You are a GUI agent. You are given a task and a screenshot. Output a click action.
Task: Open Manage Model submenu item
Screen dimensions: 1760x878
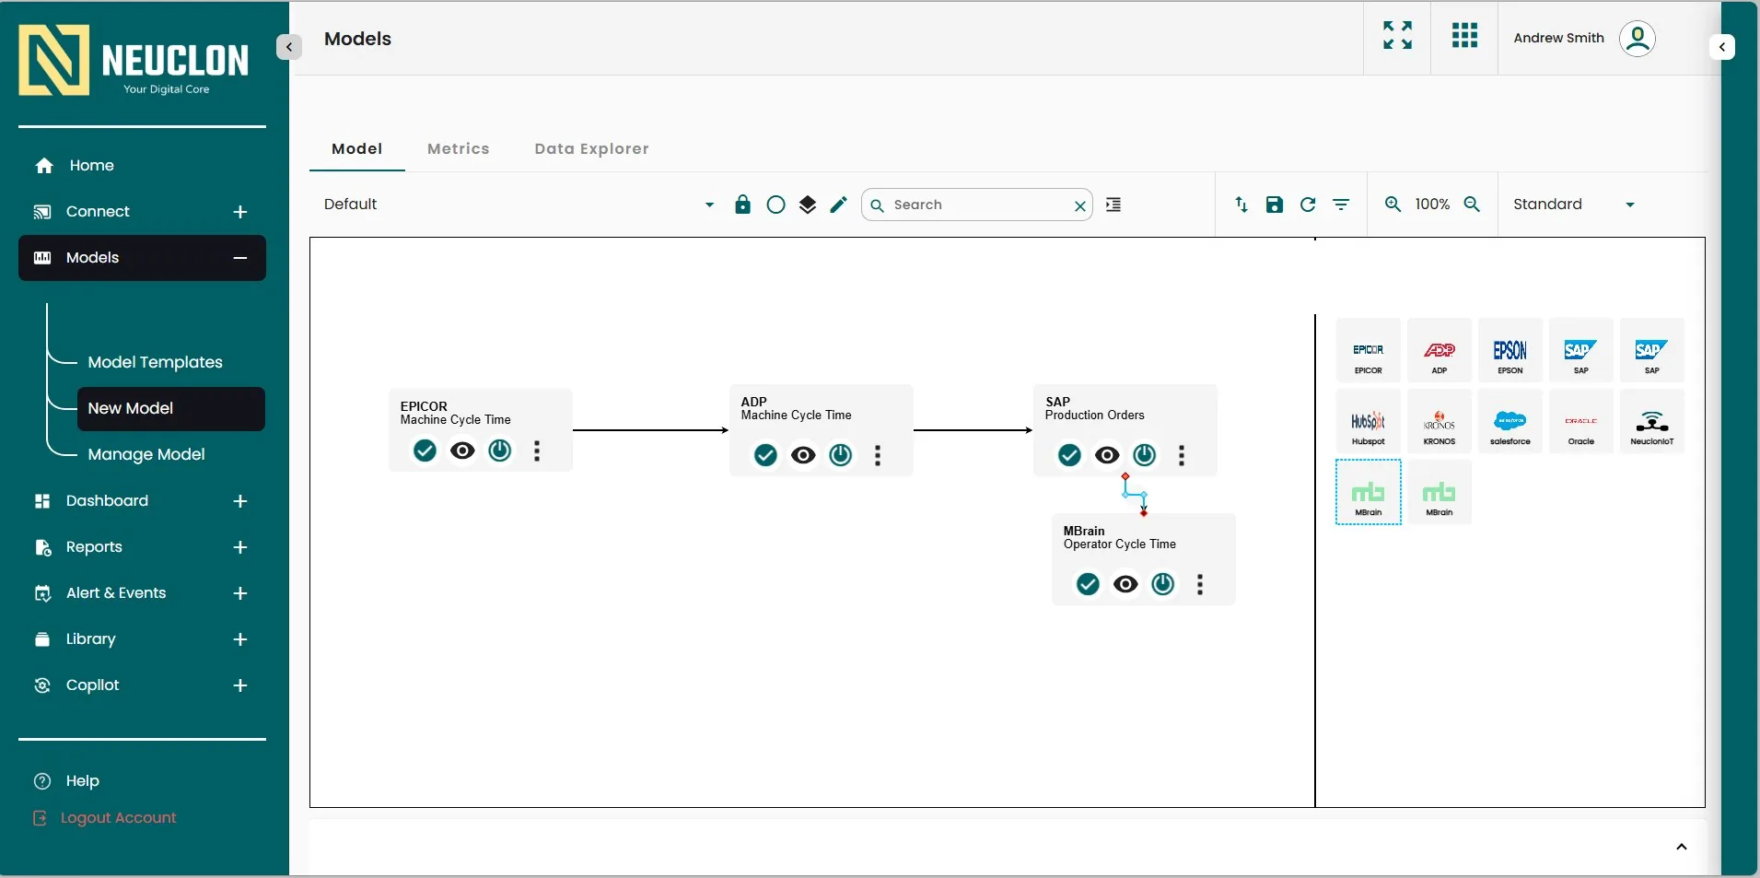[x=146, y=454]
